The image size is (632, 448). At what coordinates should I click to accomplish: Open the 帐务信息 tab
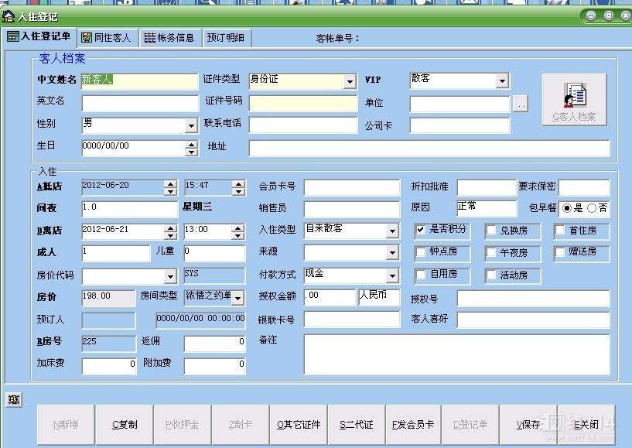169,37
